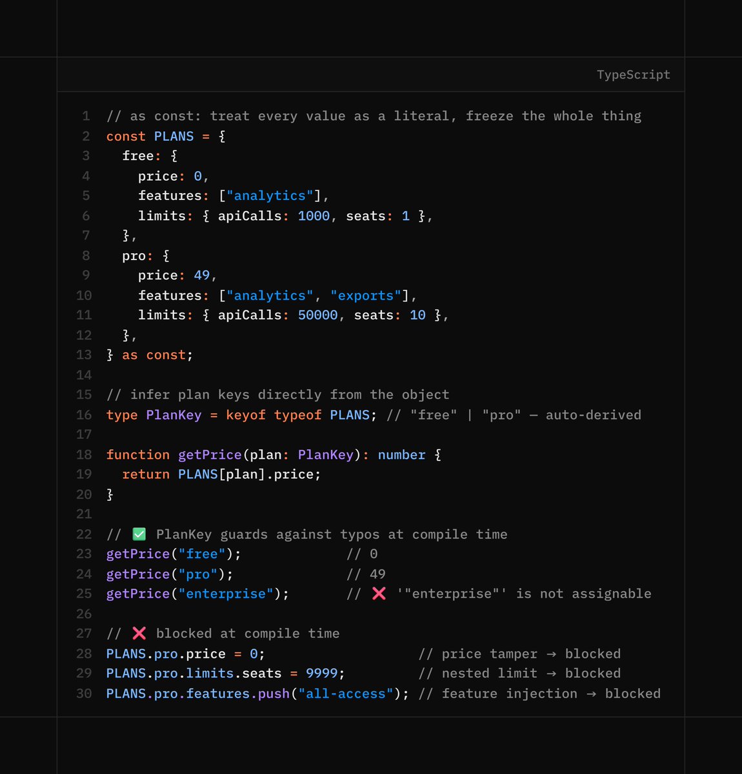
Task: Click the TypeScript language label
Action: pos(634,74)
